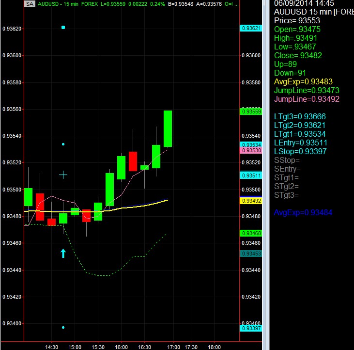Viewport: 354px width, 350px height.
Task: Click the A=0.93576 ask value in header
Action: pyautogui.click(x=209, y=4)
